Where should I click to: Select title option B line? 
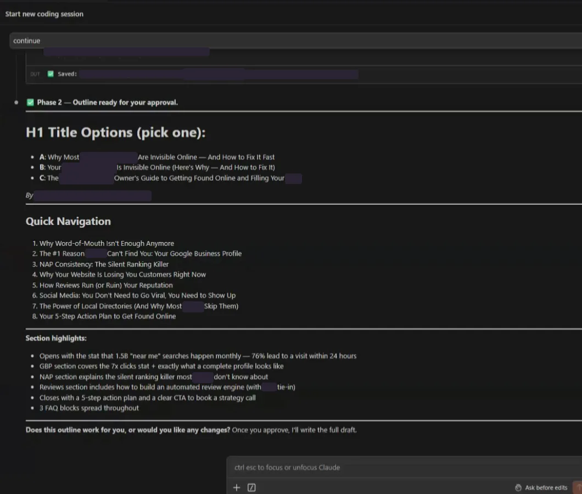pyautogui.click(x=157, y=167)
